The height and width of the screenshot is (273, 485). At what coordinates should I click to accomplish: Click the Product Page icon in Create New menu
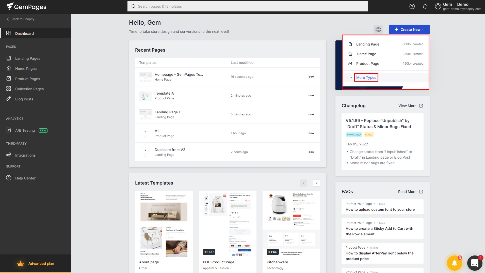[350, 64]
